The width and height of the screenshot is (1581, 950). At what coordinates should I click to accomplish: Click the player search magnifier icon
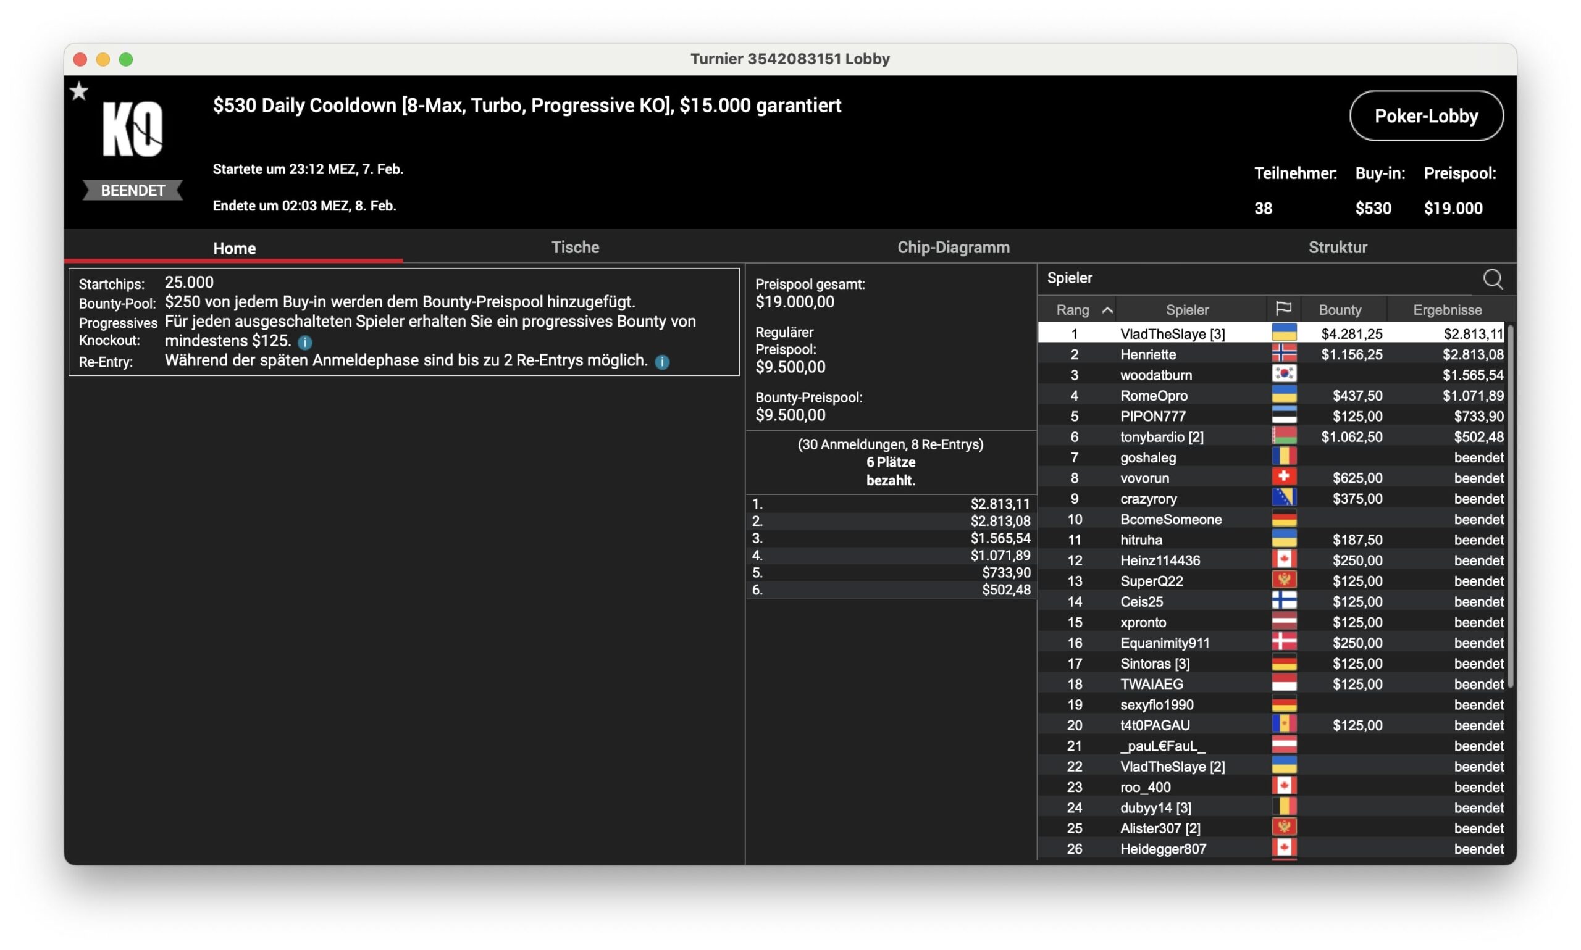(x=1492, y=279)
